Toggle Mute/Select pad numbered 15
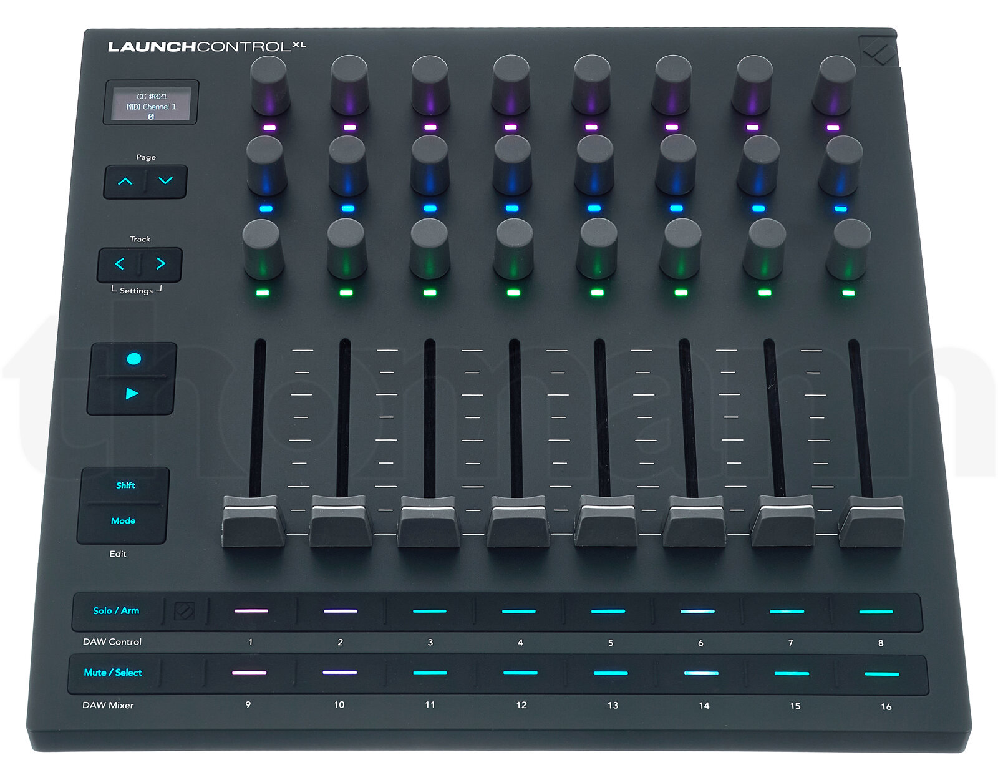Screen dimensions: 998x780 [x=792, y=674]
